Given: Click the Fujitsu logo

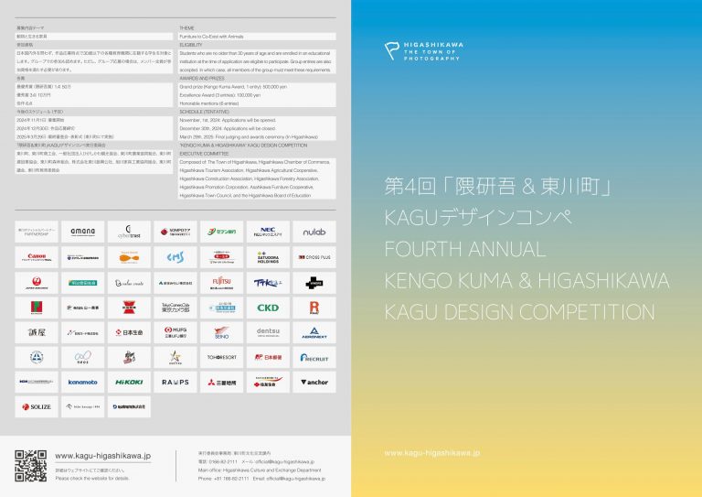Looking at the screenshot, I should (222, 283).
